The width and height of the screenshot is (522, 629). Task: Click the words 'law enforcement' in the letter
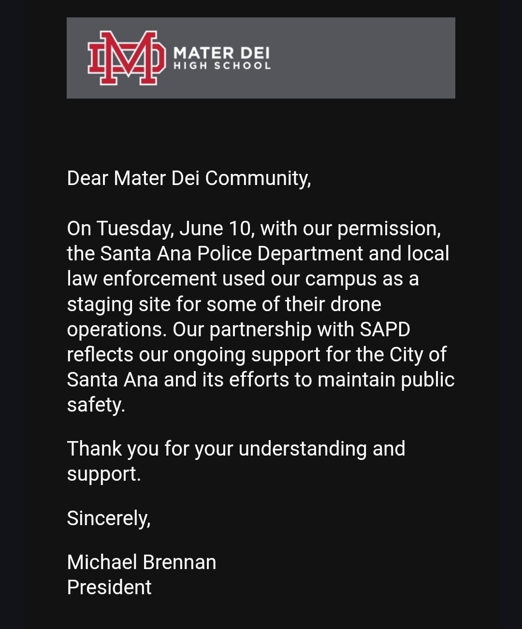click(142, 279)
